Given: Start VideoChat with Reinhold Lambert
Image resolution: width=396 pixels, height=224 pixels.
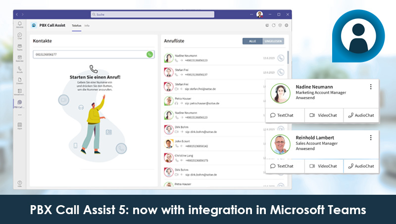Looking at the screenshot, I should pos(324,166).
